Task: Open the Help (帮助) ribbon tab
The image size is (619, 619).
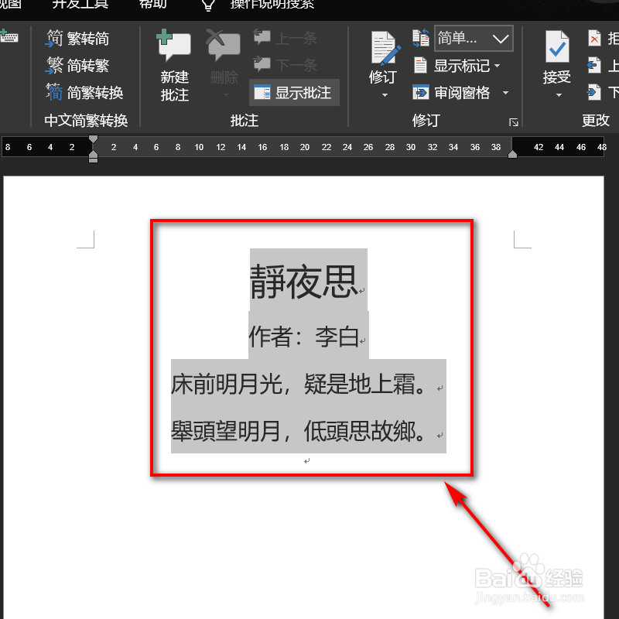Action: point(152,5)
